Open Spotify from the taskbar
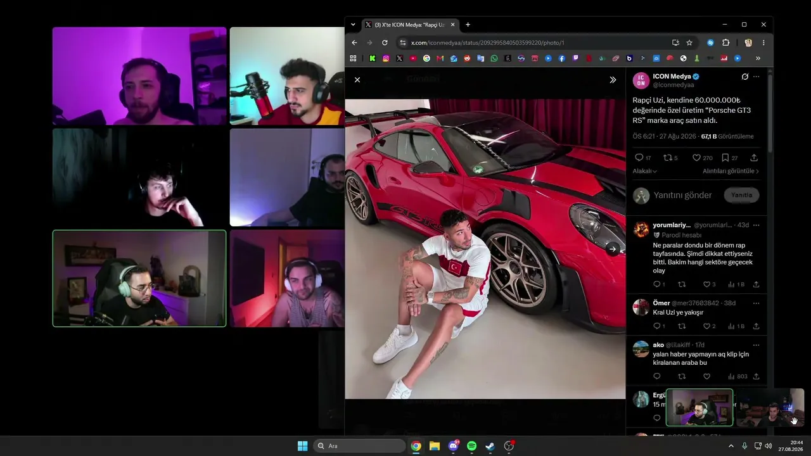 tap(472, 446)
